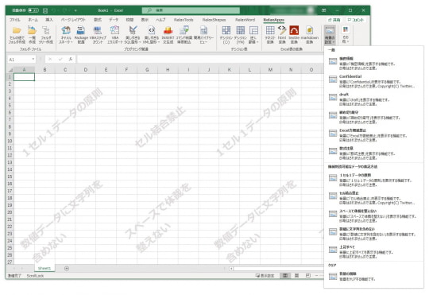This screenshot has height=295, width=429.
Task: Add a new sheet with plus button
Action: pyautogui.click(x=67, y=269)
